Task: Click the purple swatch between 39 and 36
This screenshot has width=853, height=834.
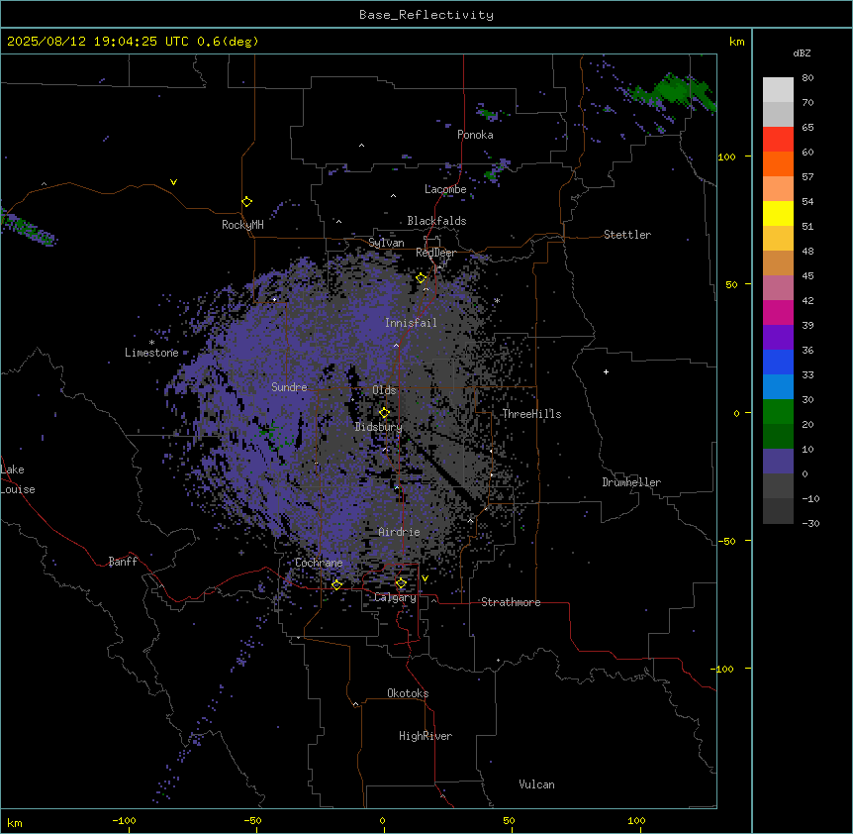Action: coord(778,338)
